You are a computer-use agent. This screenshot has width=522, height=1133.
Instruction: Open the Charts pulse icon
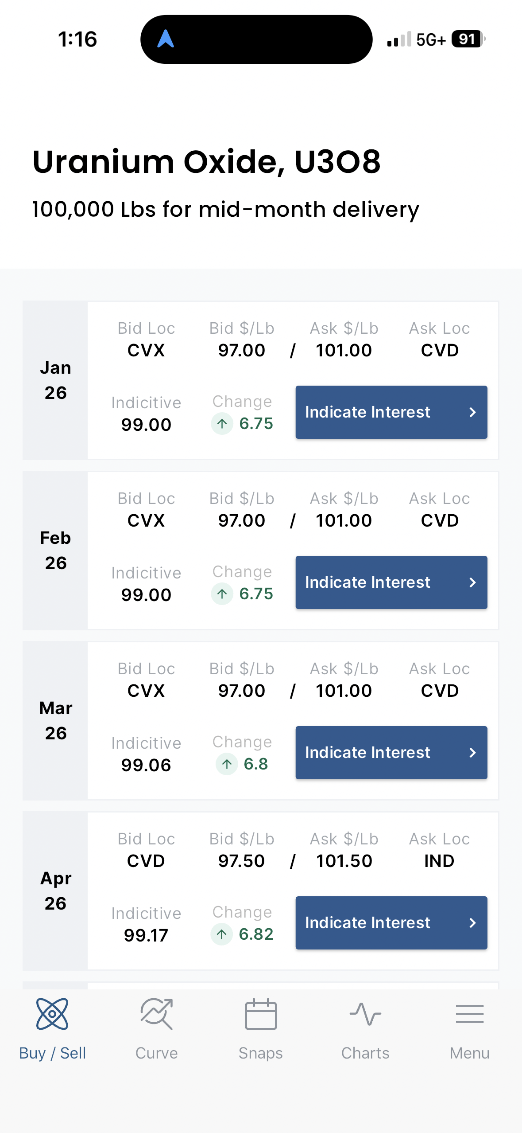[x=365, y=1014]
